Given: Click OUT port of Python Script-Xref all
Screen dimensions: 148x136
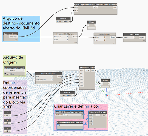Looking at the screenshot, I should pos(93,71).
